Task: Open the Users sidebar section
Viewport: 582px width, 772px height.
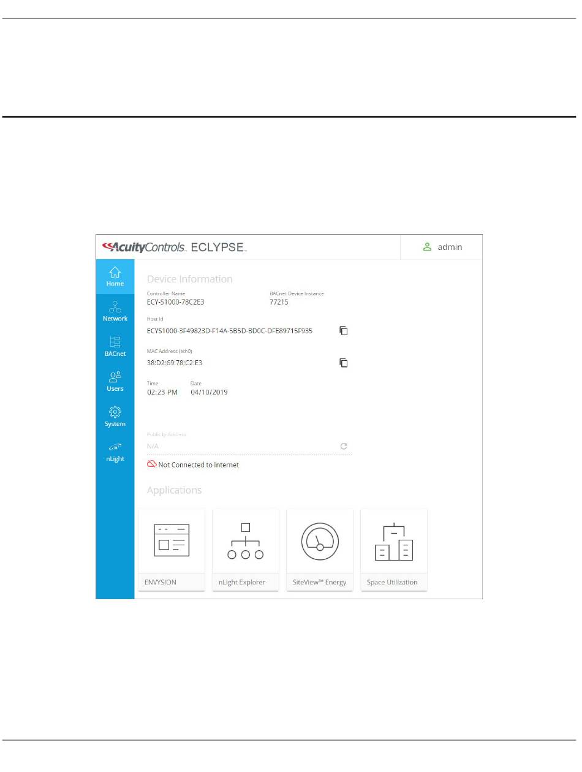Action: (x=115, y=382)
